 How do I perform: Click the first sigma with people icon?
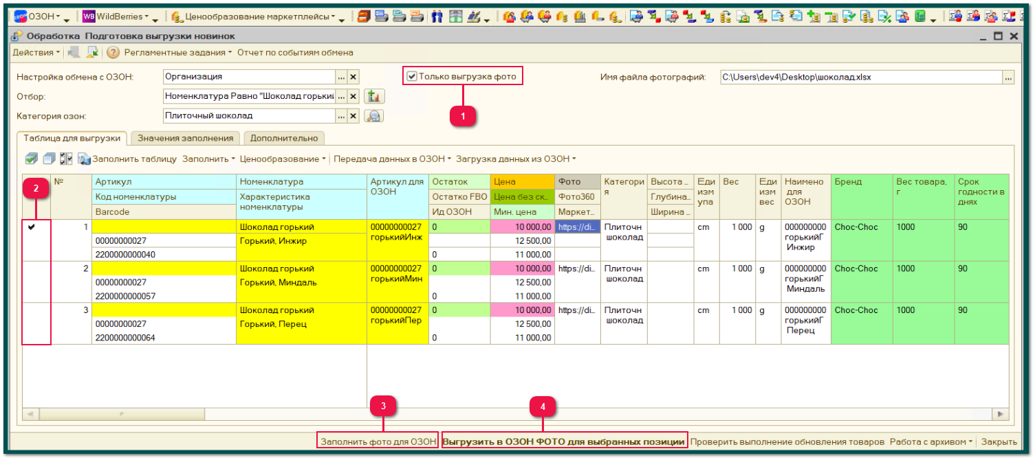955,16
